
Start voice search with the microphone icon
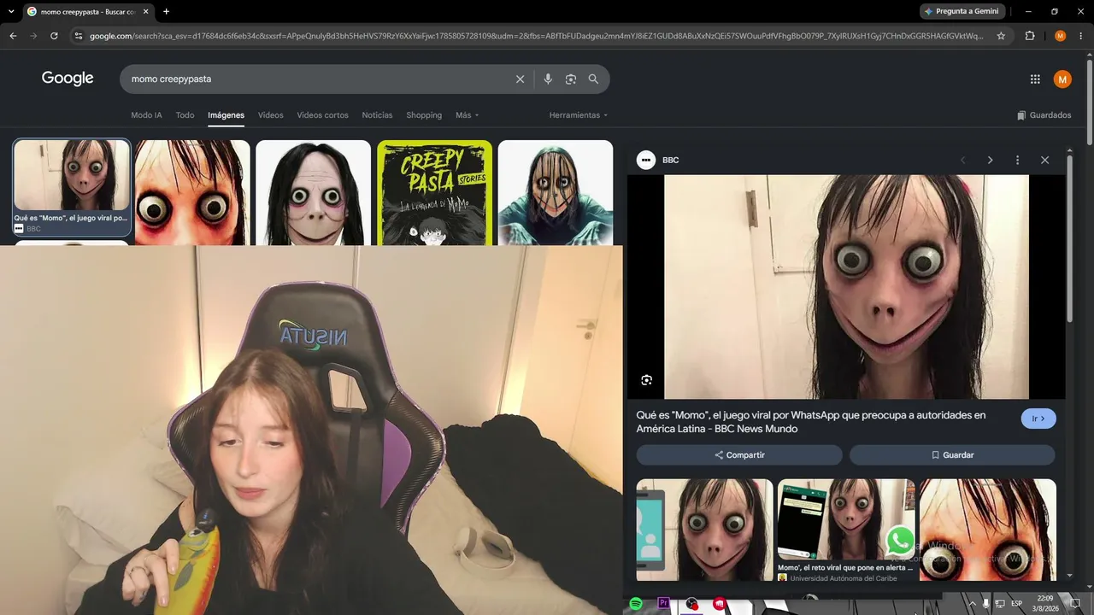(548, 79)
